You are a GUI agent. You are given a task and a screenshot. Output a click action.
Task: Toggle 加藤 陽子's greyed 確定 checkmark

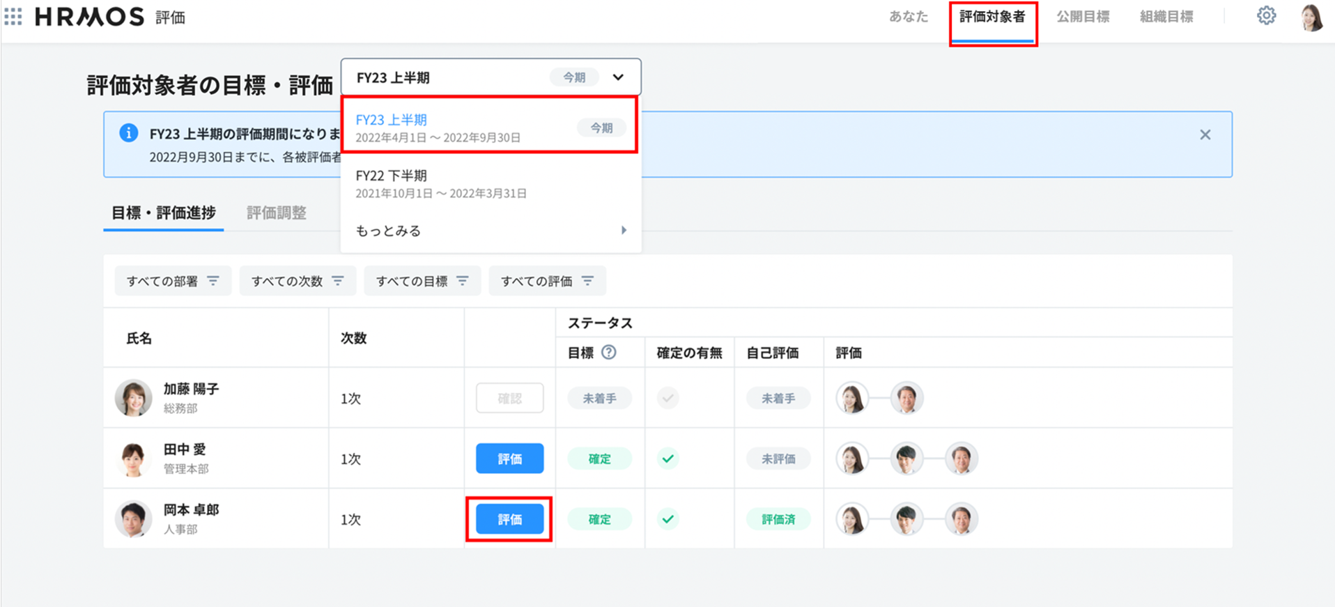point(667,398)
